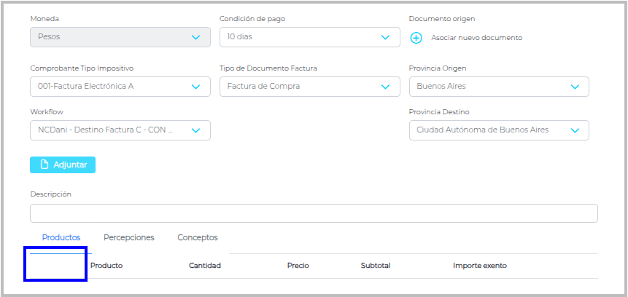
Task: Click the document icon on the Adjuntar button
Action: tap(44, 165)
